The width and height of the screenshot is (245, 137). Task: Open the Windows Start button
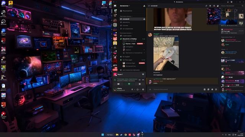pos(103,135)
